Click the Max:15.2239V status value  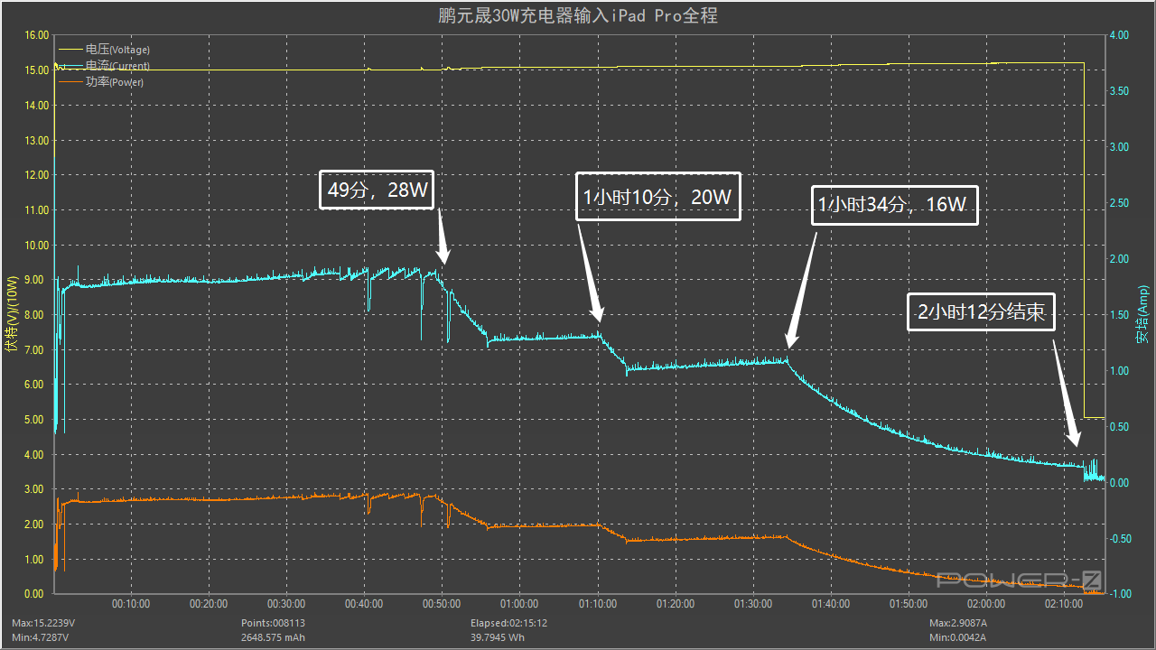pos(42,623)
